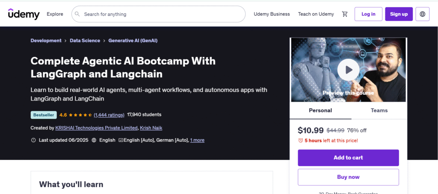Select the Personal tab
This screenshot has height=194, width=438.
tap(320, 111)
